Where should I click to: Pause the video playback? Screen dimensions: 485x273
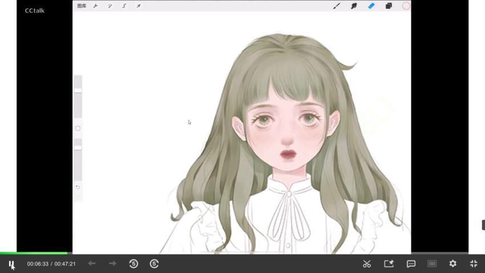click(x=11, y=264)
